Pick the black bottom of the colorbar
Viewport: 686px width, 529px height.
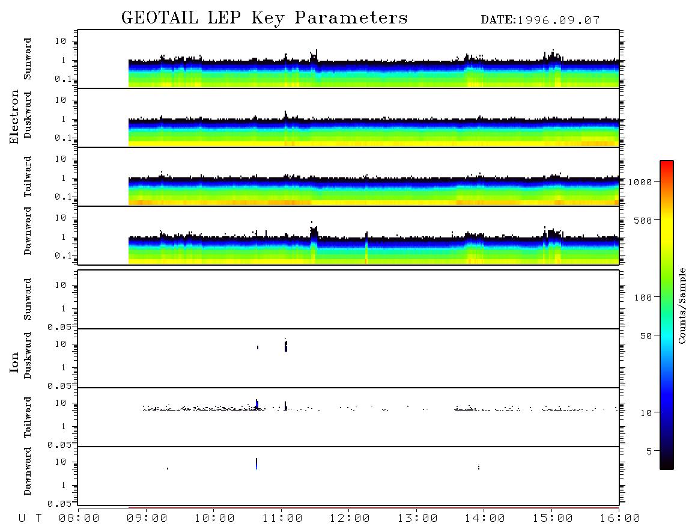point(666,464)
